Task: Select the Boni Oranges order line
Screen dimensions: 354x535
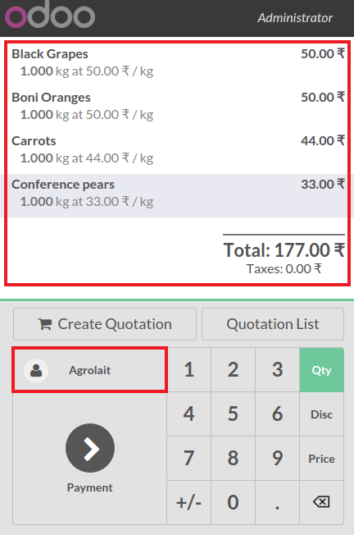Action: (178, 106)
